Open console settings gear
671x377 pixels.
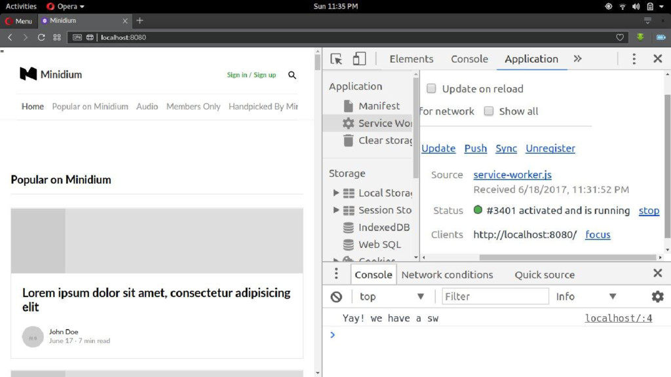click(657, 296)
